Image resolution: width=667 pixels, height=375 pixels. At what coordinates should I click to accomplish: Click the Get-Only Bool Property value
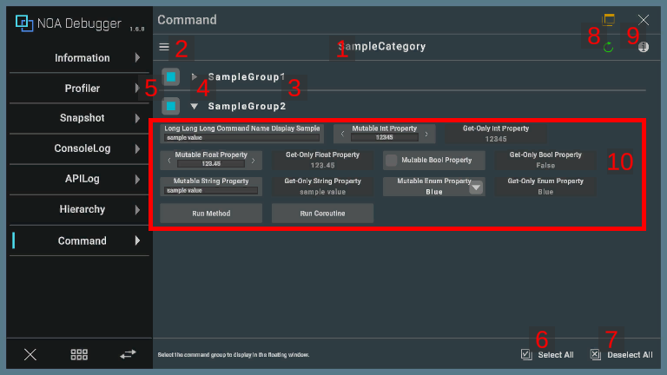[545, 166]
